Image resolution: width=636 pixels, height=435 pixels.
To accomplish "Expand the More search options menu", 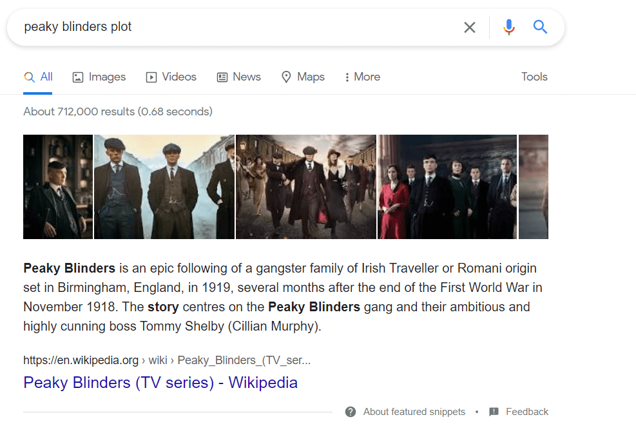I will point(363,77).
